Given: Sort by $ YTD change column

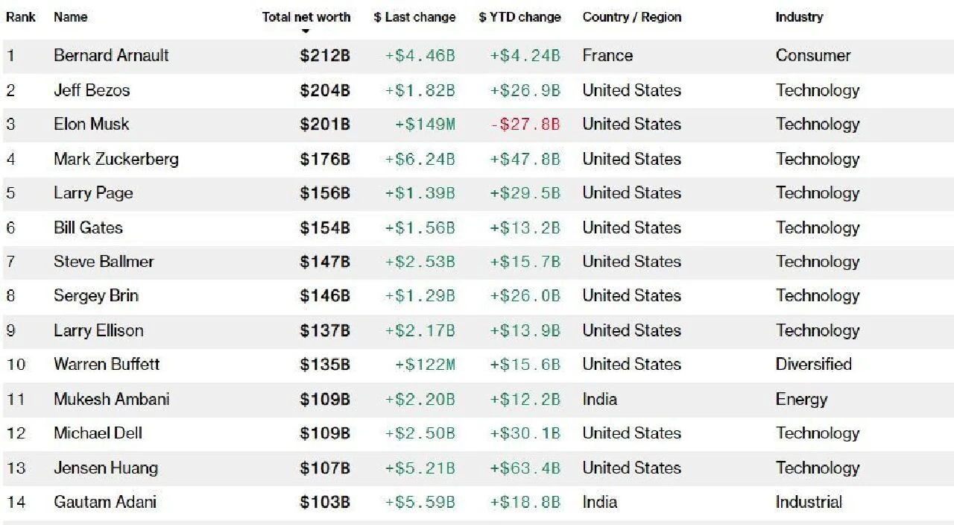Looking at the screenshot, I should pyautogui.click(x=519, y=17).
